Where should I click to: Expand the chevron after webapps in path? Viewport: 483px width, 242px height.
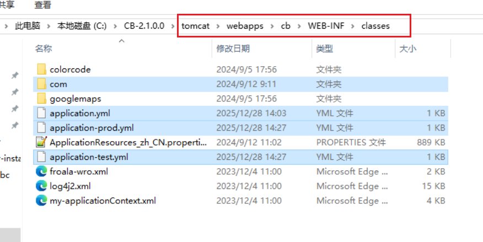pos(272,26)
